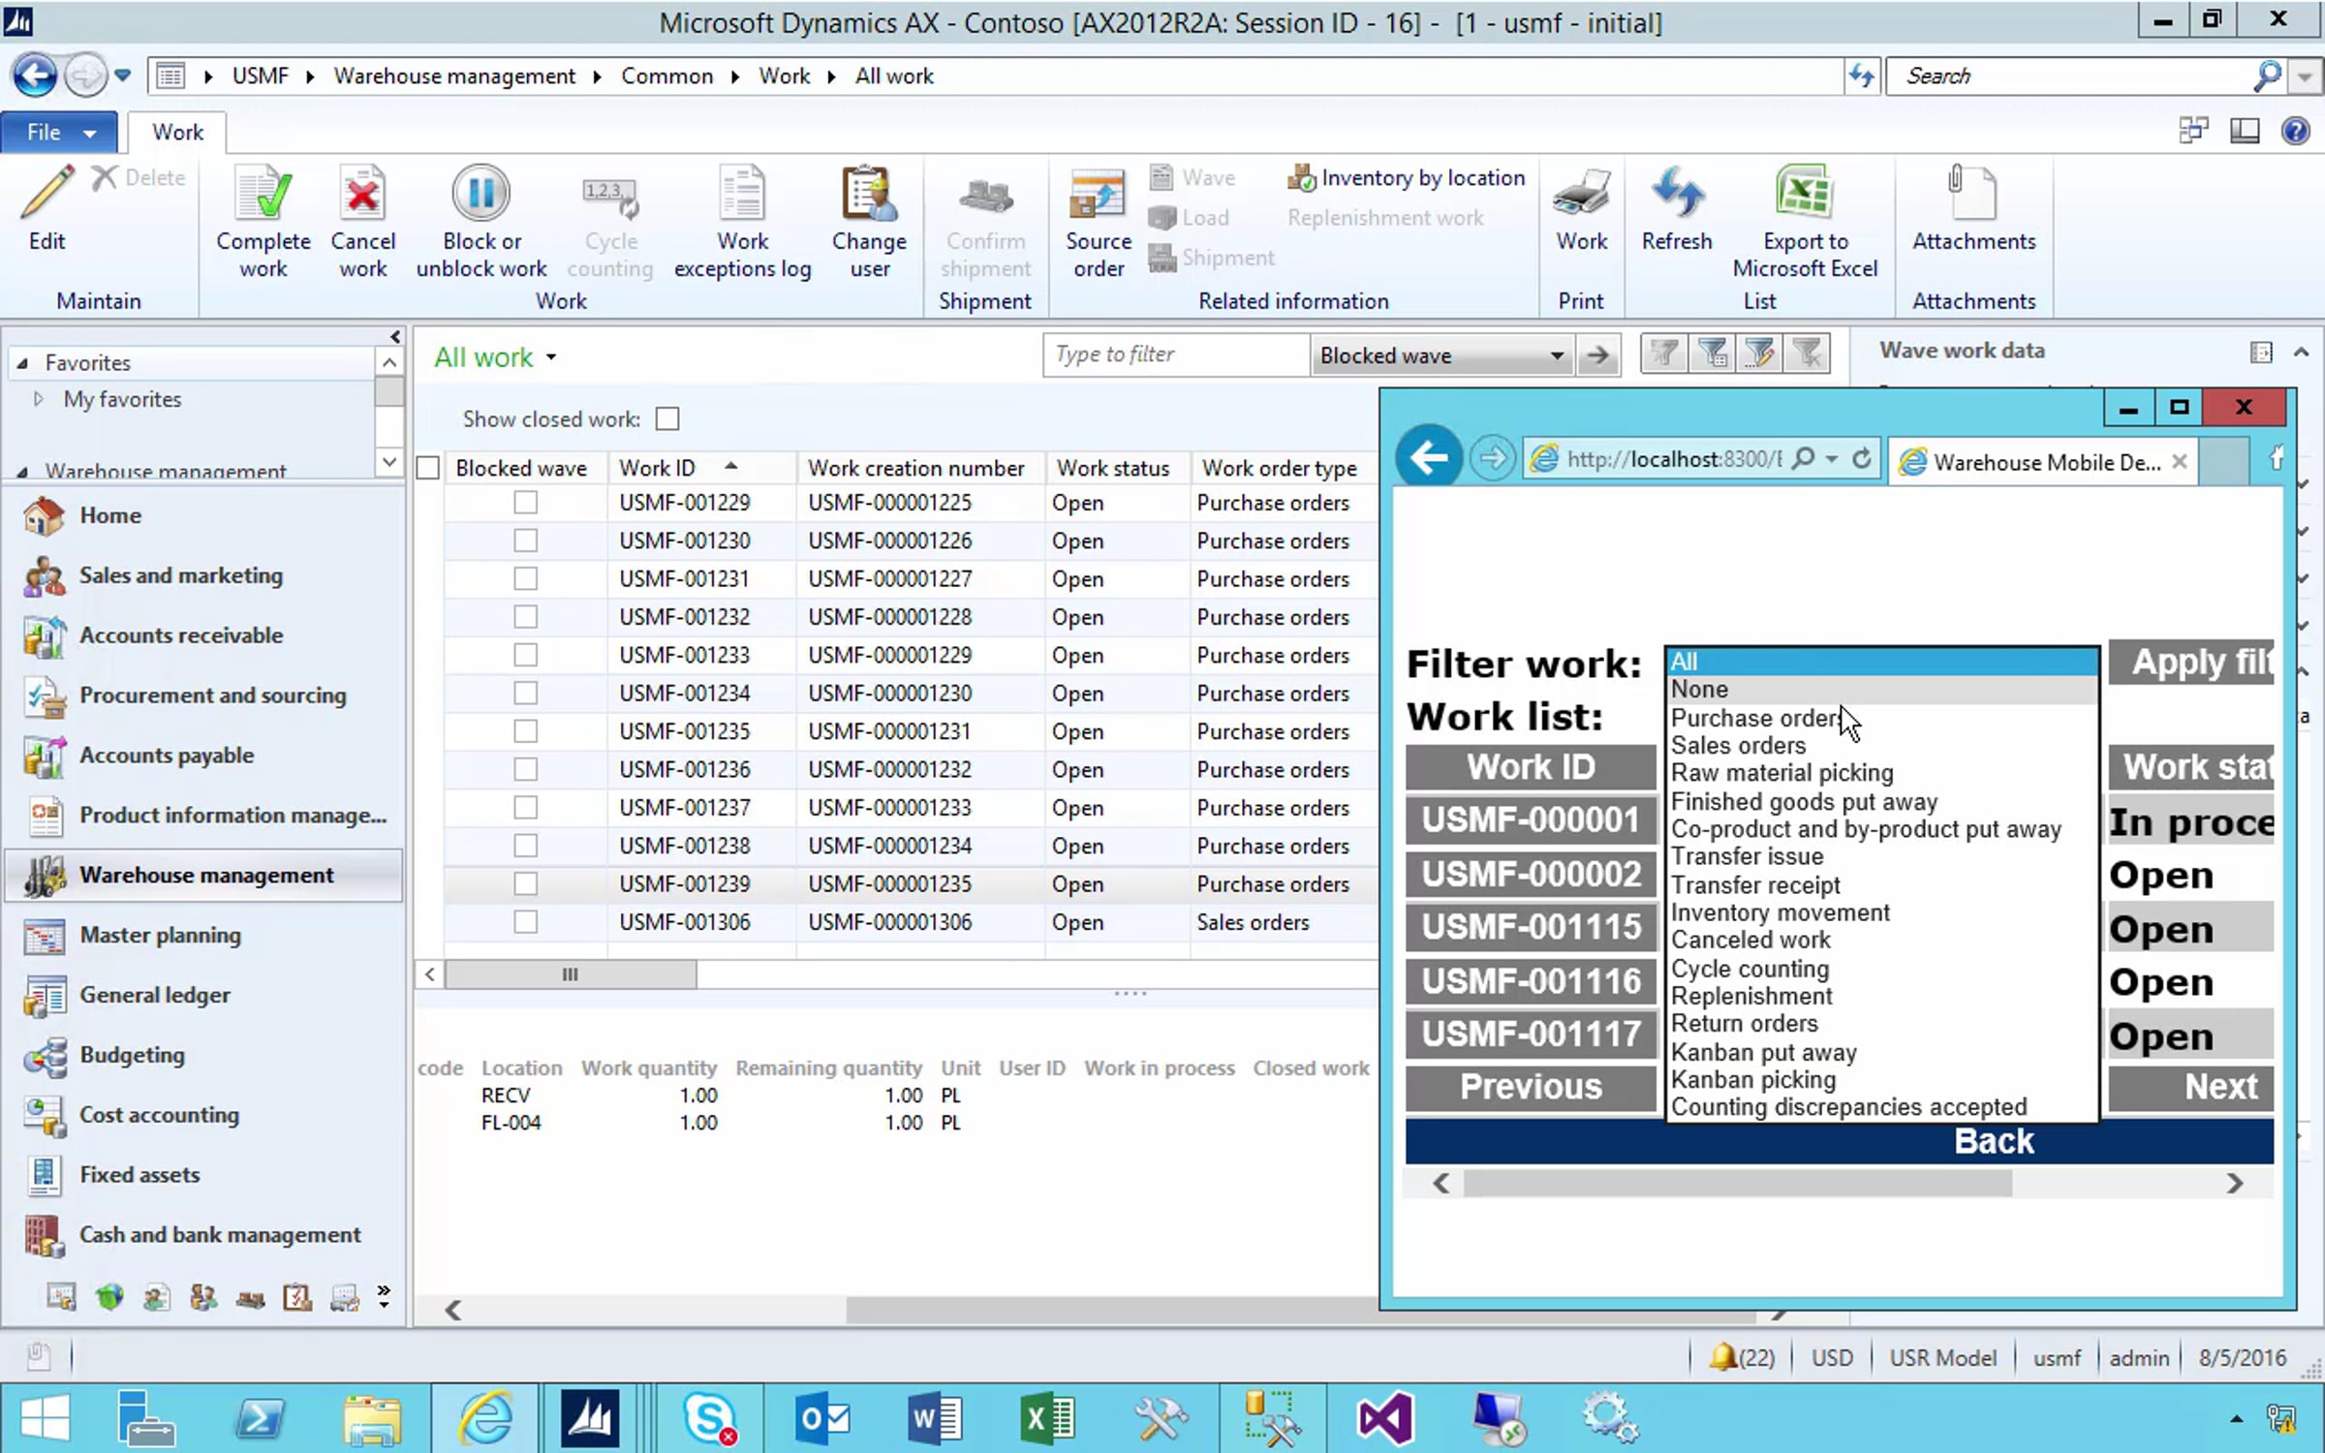Open Inventory by location
This screenshot has width=2325, height=1453.
[x=1407, y=178]
